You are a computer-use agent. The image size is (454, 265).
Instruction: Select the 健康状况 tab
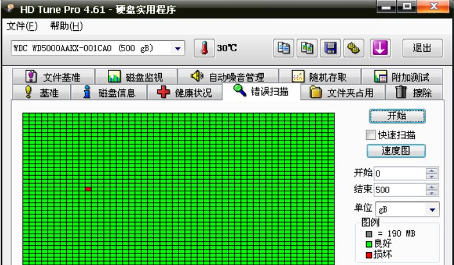[185, 92]
